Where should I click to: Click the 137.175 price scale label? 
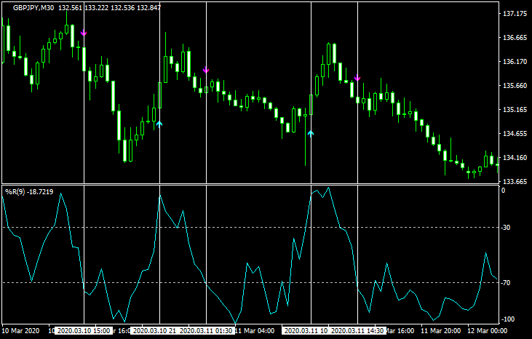[515, 15]
